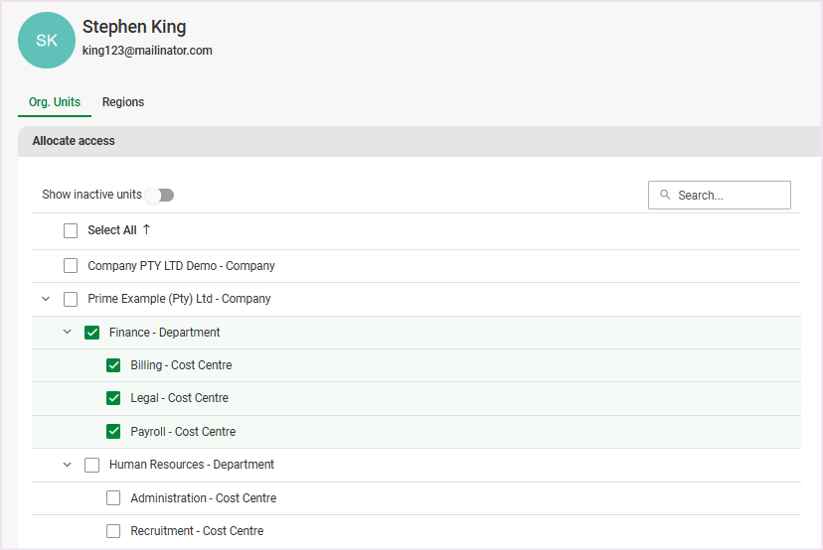Collapse the Prime Example (Pty) Ltd node
Screen dimensions: 823x550
pos(46,299)
